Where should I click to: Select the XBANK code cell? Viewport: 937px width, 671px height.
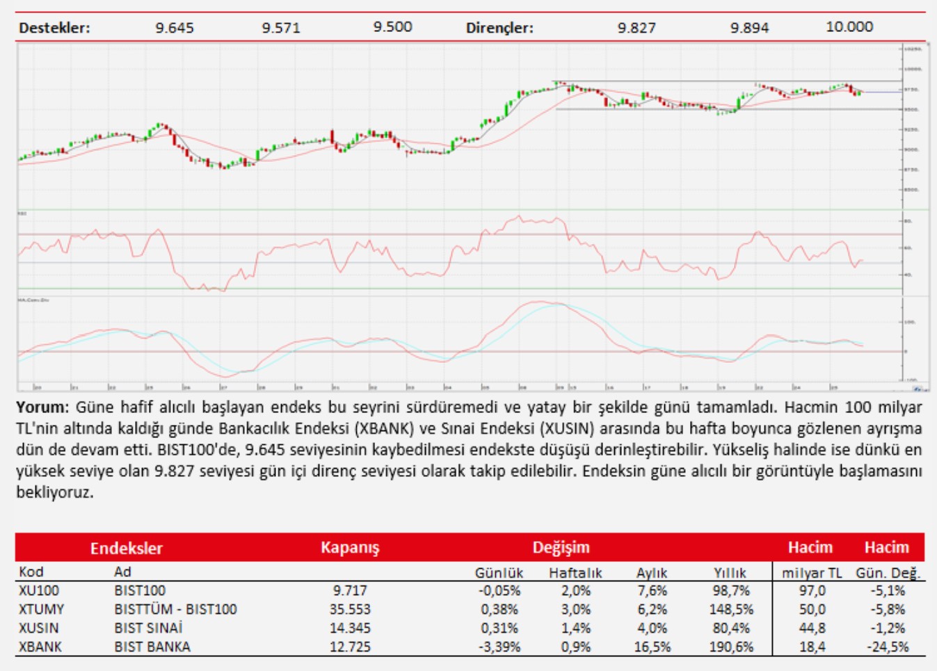click(40, 647)
